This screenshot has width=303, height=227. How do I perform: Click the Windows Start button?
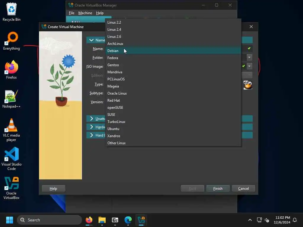9,220
